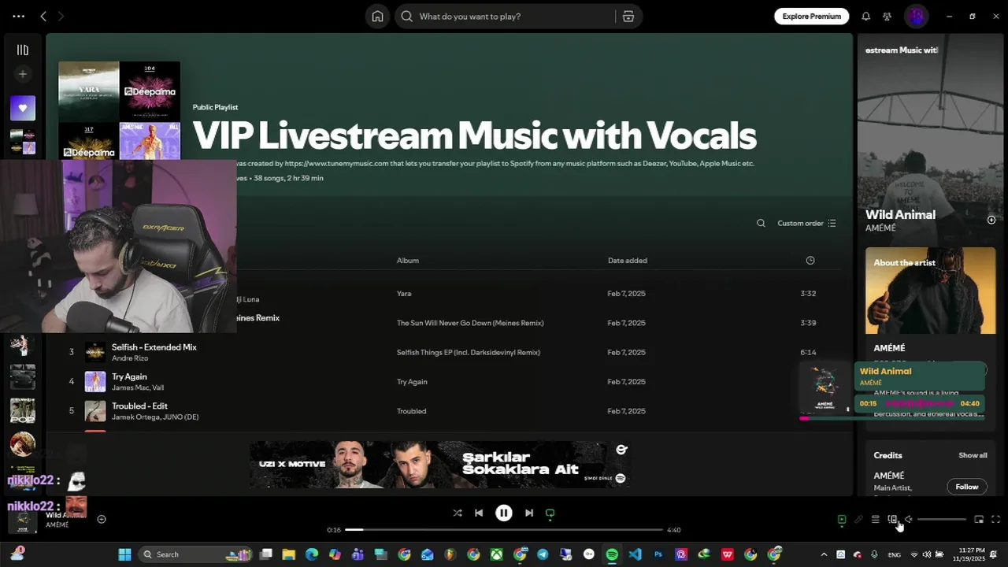Toggle the lyrics microphone icon
Screen dimensions: 1008x567
click(858, 520)
